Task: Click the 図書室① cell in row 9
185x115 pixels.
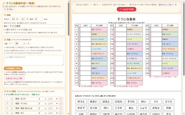Action: [99, 68]
